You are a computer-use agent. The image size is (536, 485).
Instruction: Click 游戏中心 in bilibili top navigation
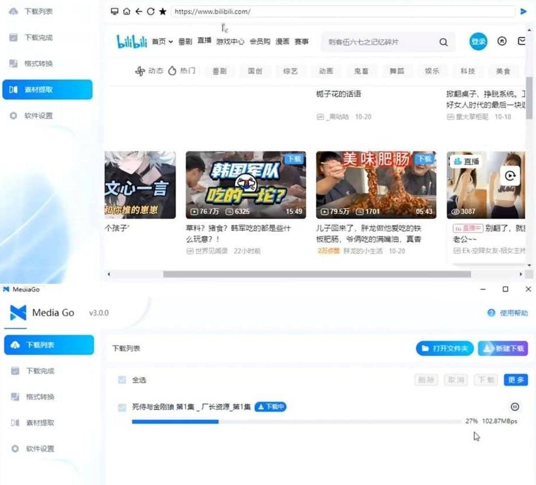point(230,42)
